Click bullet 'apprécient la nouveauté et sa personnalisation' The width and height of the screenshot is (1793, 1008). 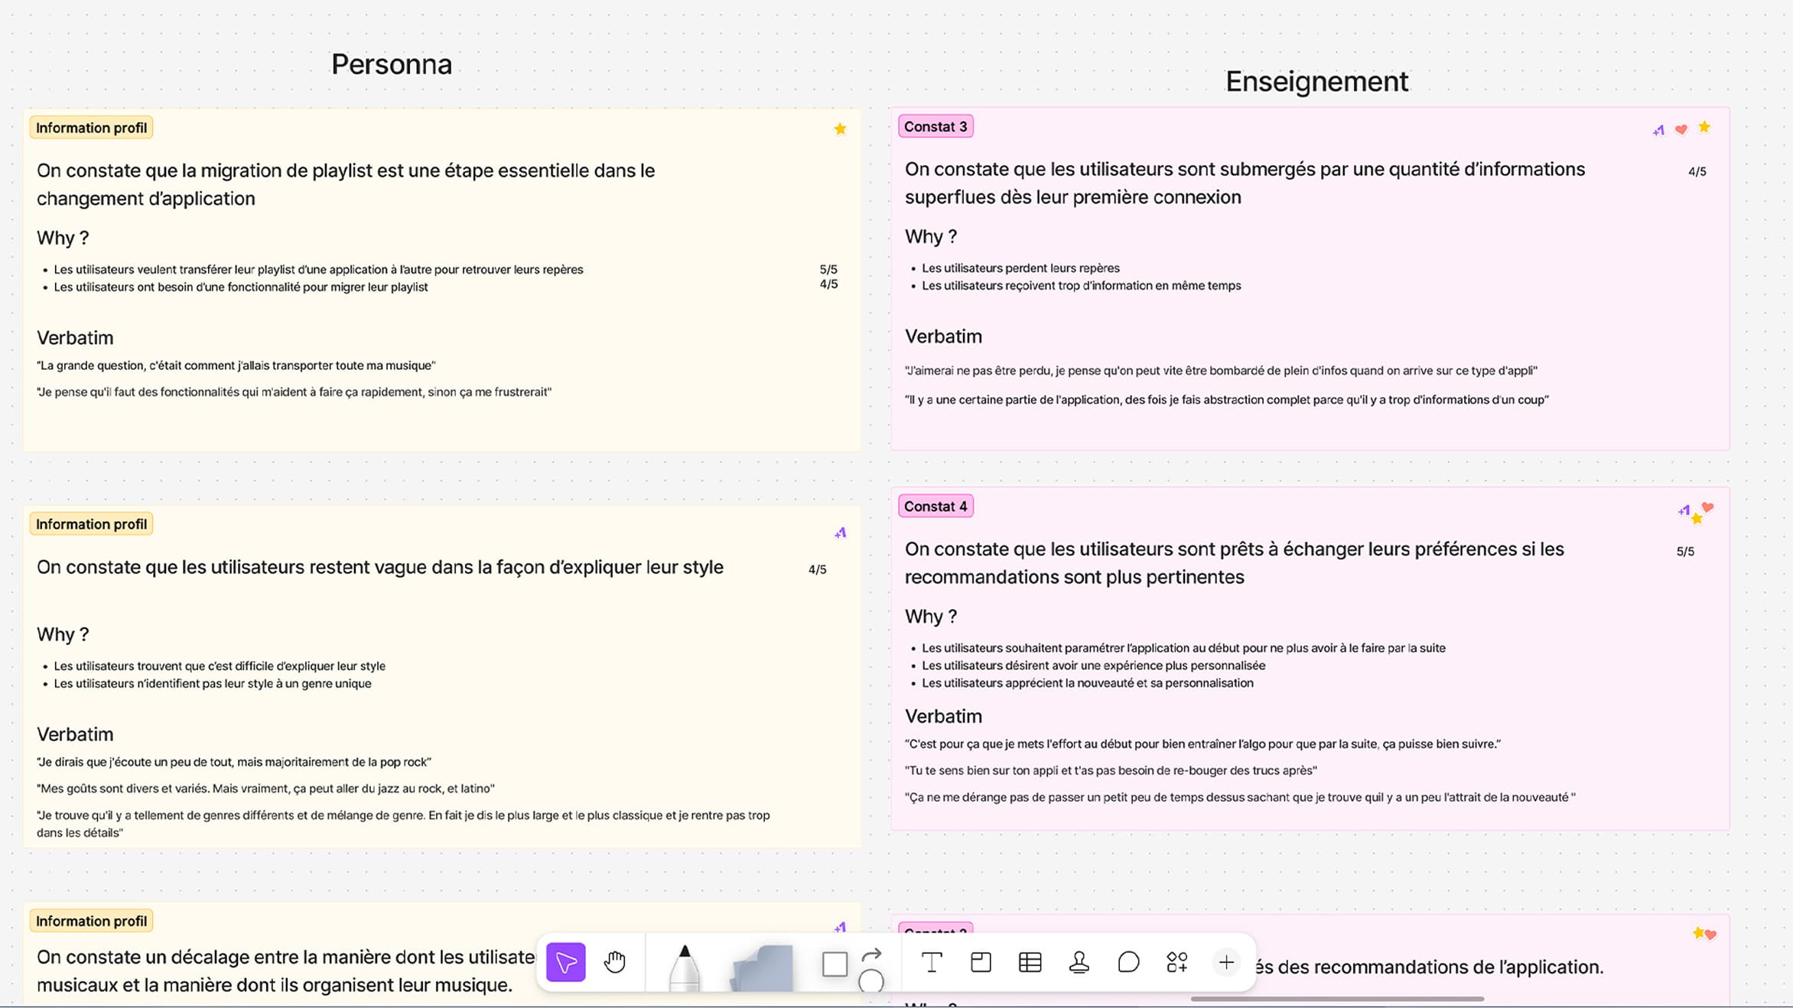click(1088, 683)
